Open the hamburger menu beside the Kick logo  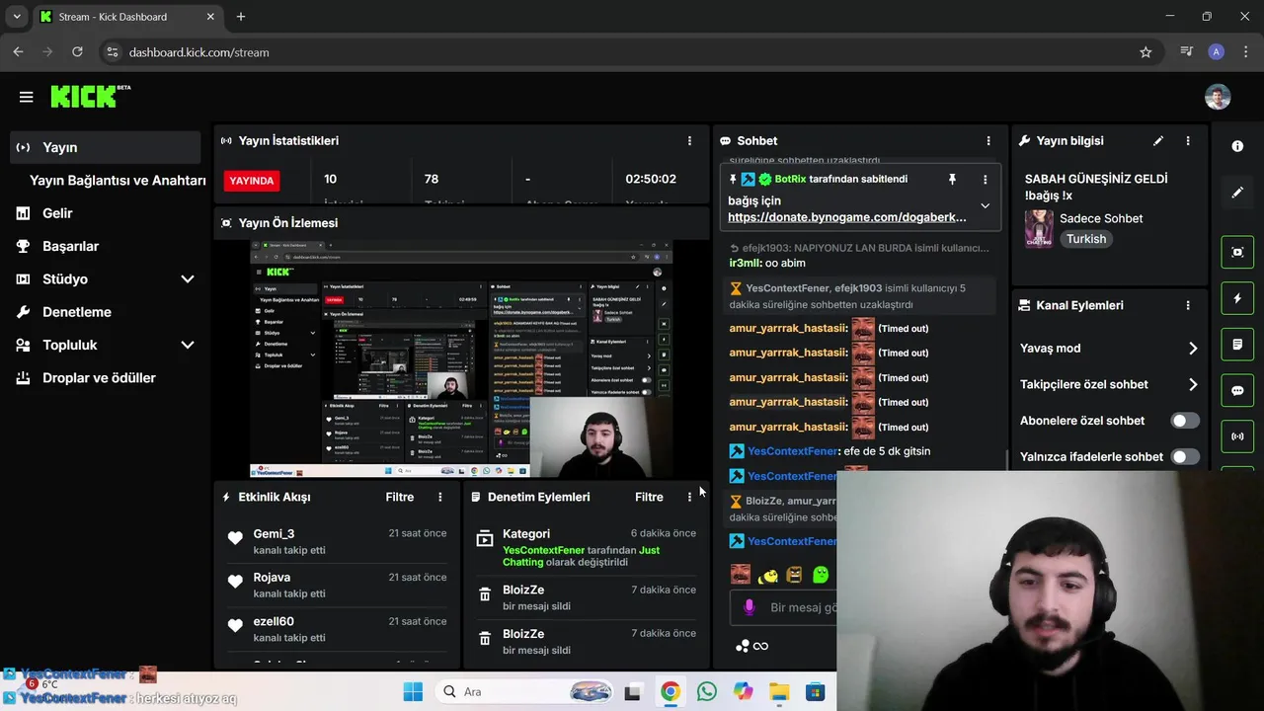26,97
